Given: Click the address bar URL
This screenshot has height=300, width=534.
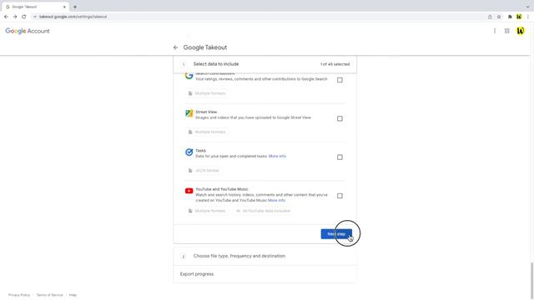Looking at the screenshot, I should tap(73, 17).
